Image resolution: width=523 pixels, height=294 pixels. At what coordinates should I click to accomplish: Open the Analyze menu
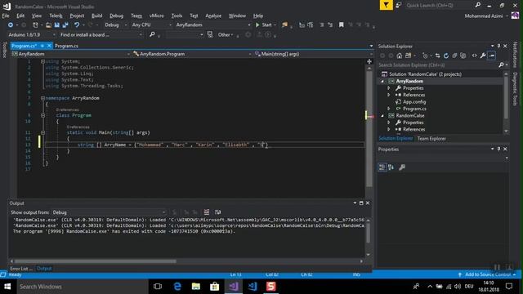pyautogui.click(x=213, y=16)
